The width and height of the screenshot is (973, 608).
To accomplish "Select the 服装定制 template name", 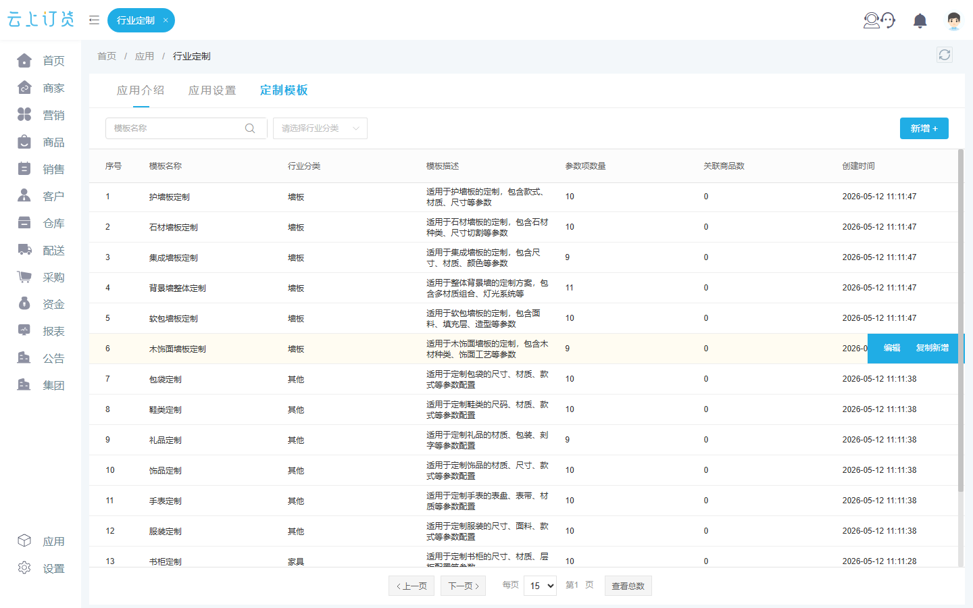I will [166, 532].
